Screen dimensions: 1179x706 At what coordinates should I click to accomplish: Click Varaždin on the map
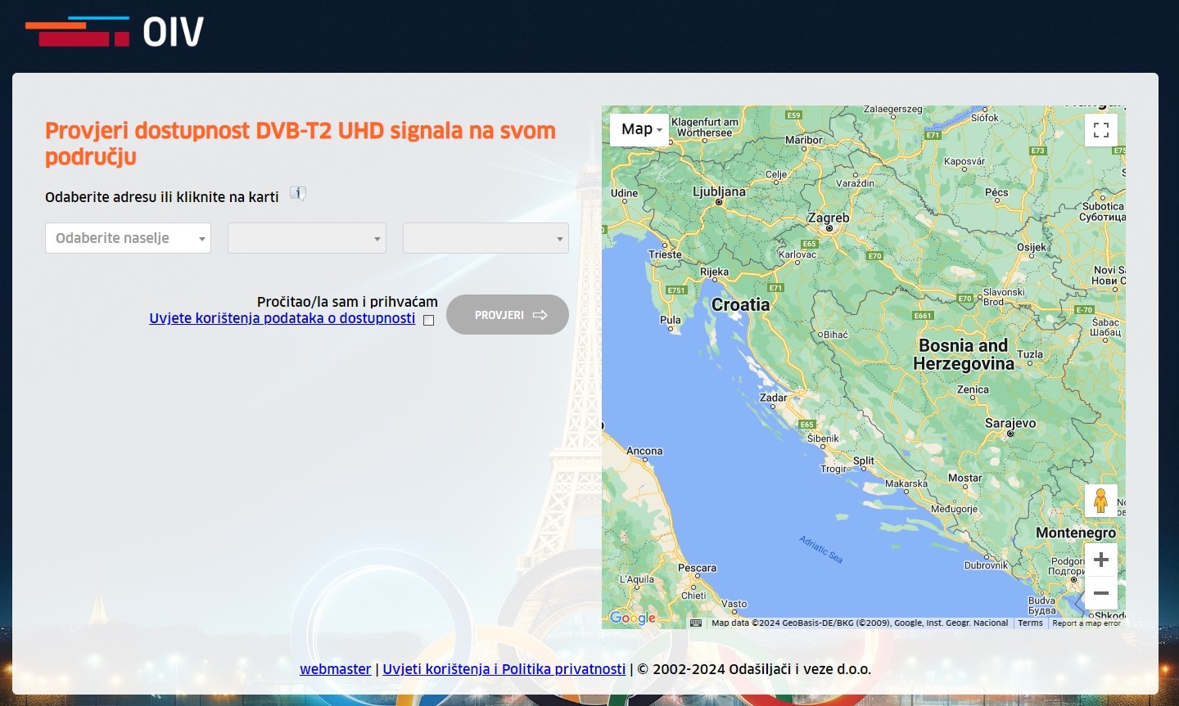(855, 183)
